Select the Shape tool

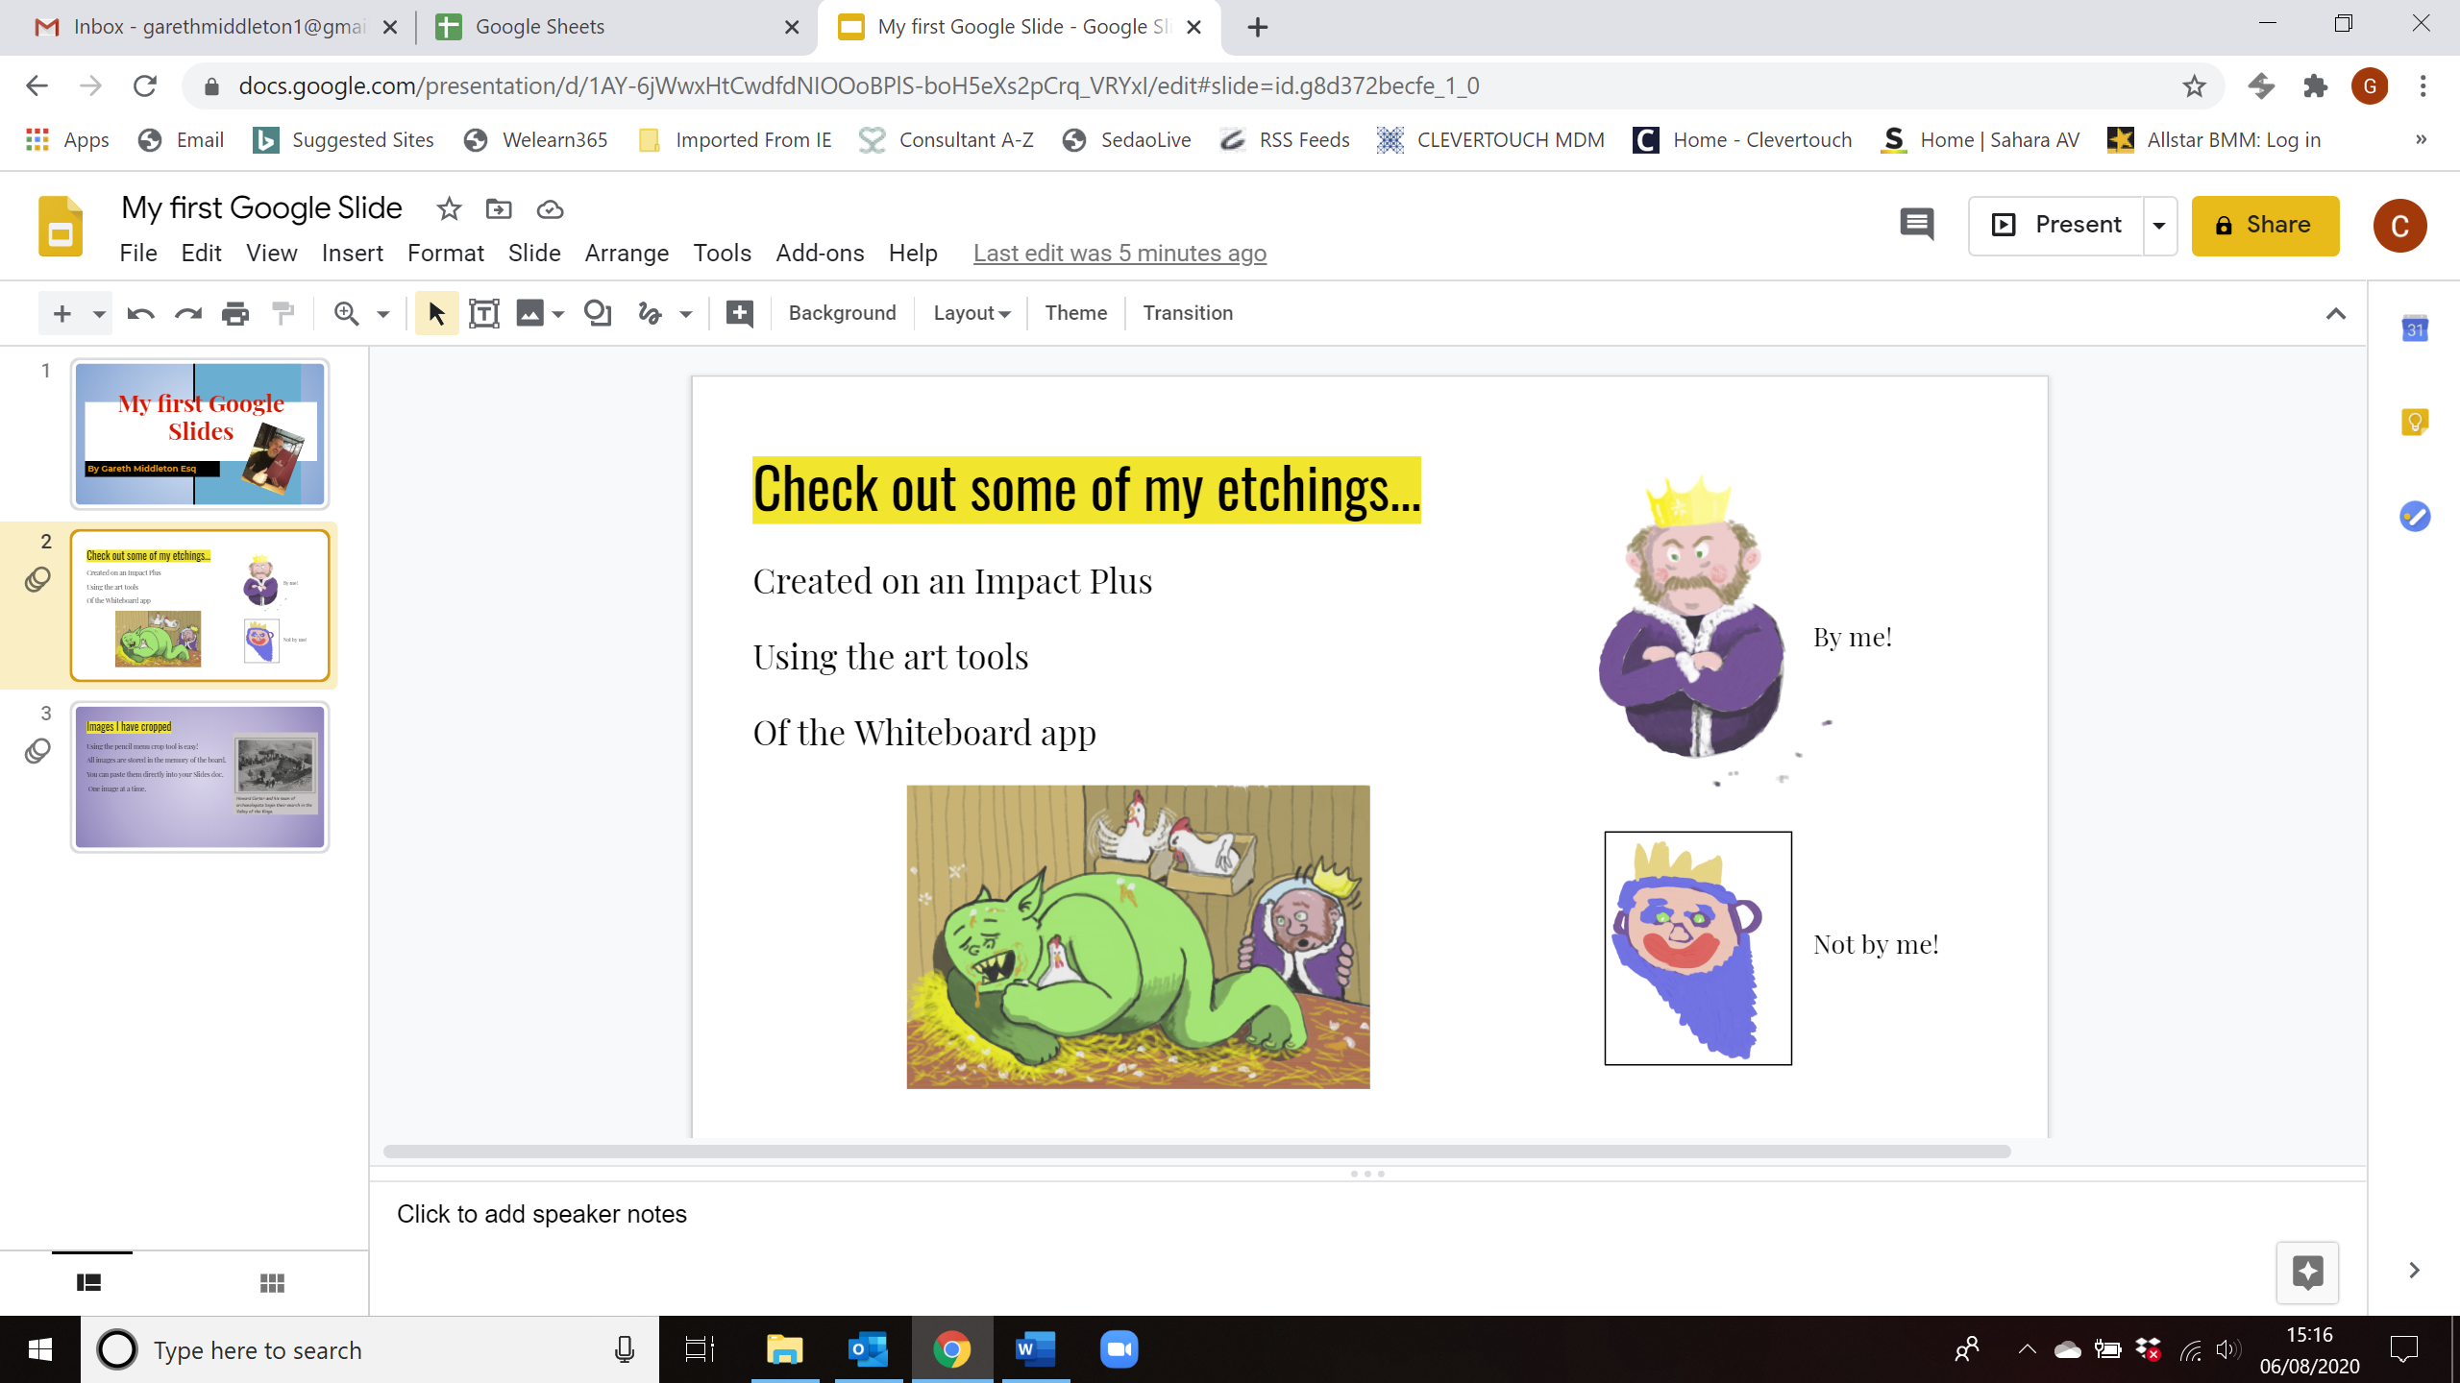(x=598, y=313)
